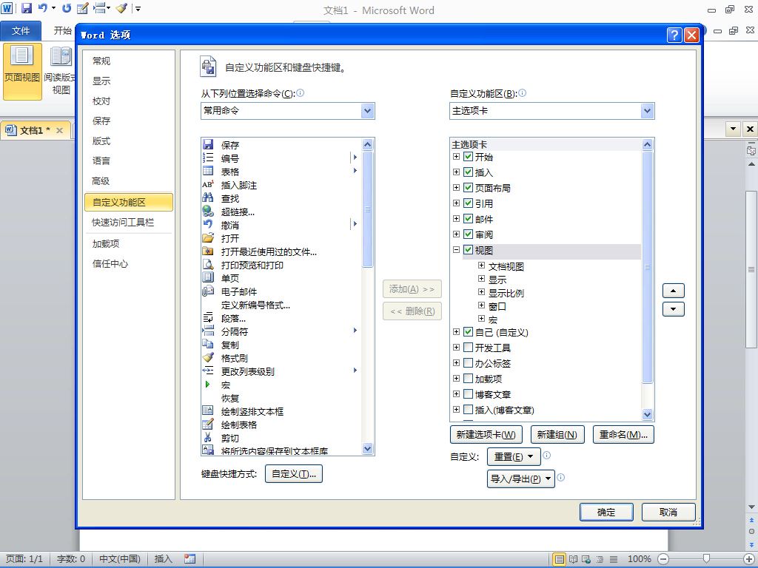Open the 常规 options category
This screenshot has height=568, width=758.
101,61
